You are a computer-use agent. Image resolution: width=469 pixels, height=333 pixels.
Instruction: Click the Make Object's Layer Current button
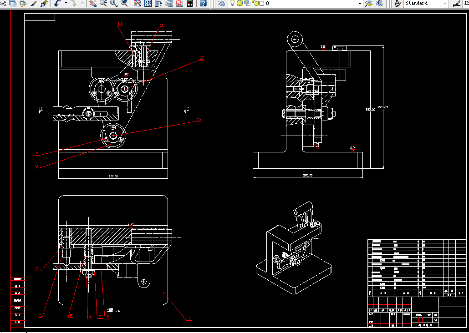coord(369,3)
